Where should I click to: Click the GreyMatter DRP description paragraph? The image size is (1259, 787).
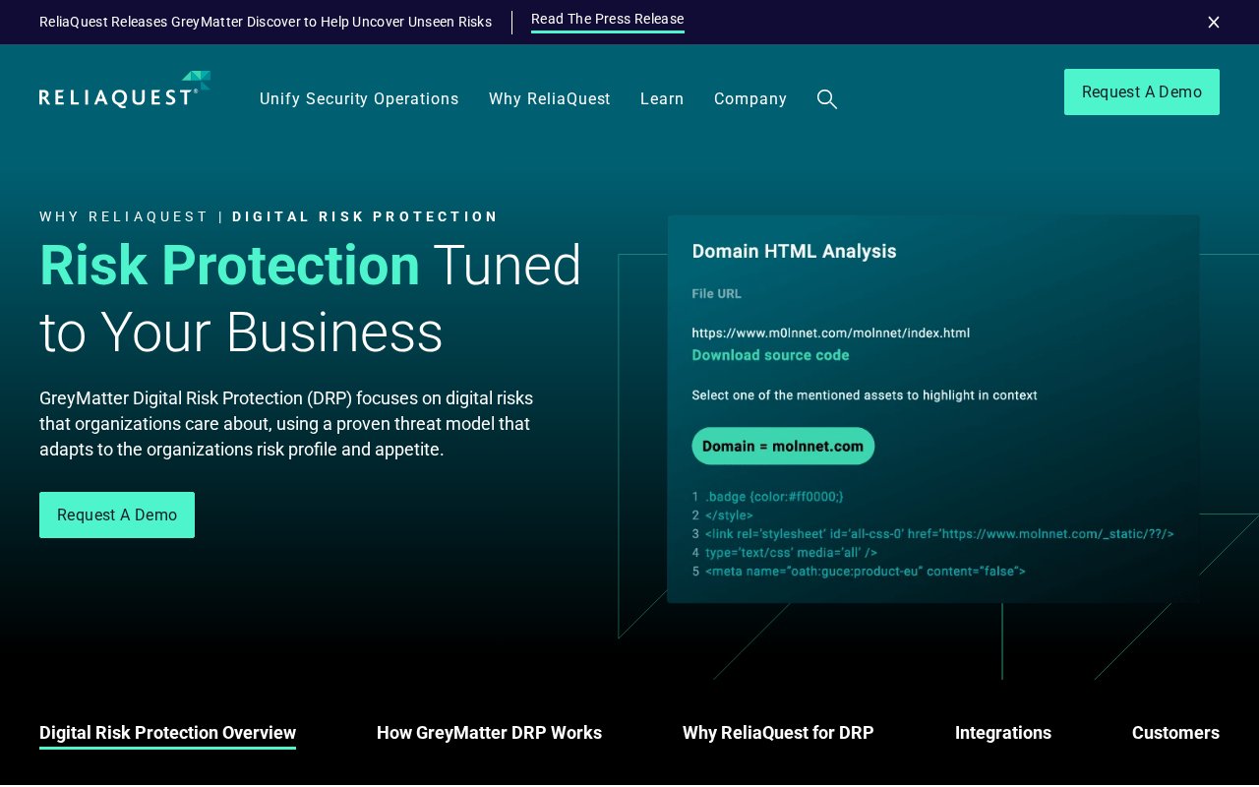point(286,424)
